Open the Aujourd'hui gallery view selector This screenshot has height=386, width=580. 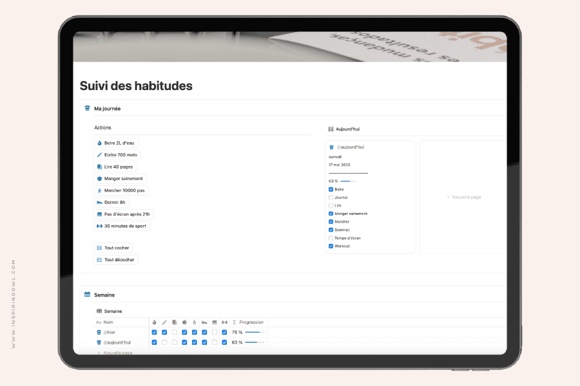(x=344, y=129)
